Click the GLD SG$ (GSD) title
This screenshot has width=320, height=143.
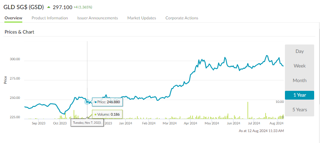coord(24,7)
